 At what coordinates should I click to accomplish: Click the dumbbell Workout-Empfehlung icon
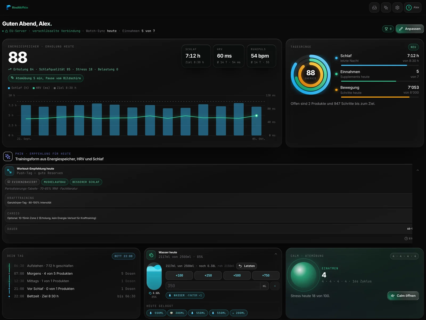click(10, 171)
